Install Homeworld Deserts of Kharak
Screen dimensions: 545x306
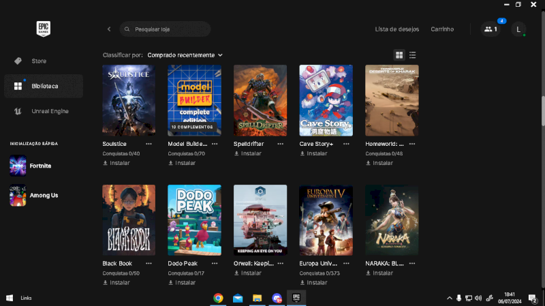tap(379, 163)
